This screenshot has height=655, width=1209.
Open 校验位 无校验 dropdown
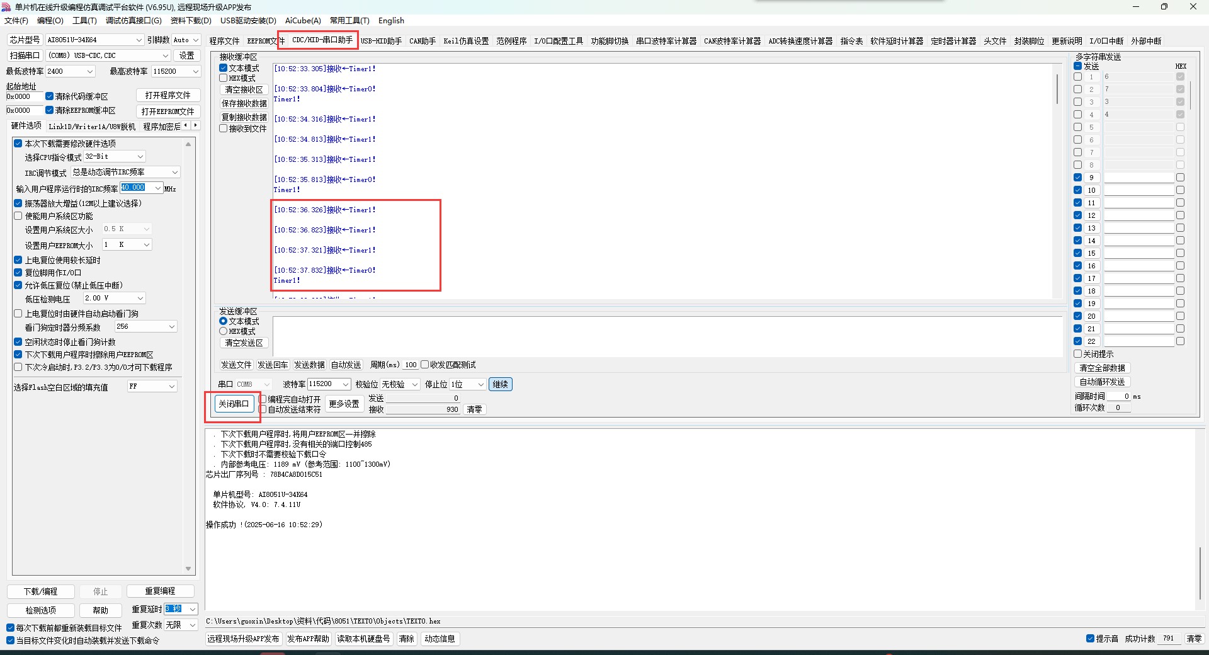tap(399, 384)
